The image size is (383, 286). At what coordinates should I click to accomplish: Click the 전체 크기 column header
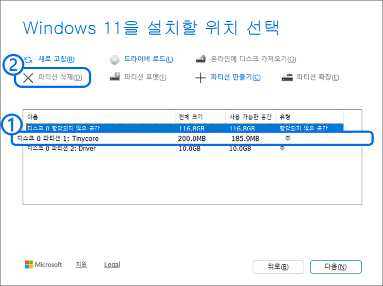coord(201,117)
